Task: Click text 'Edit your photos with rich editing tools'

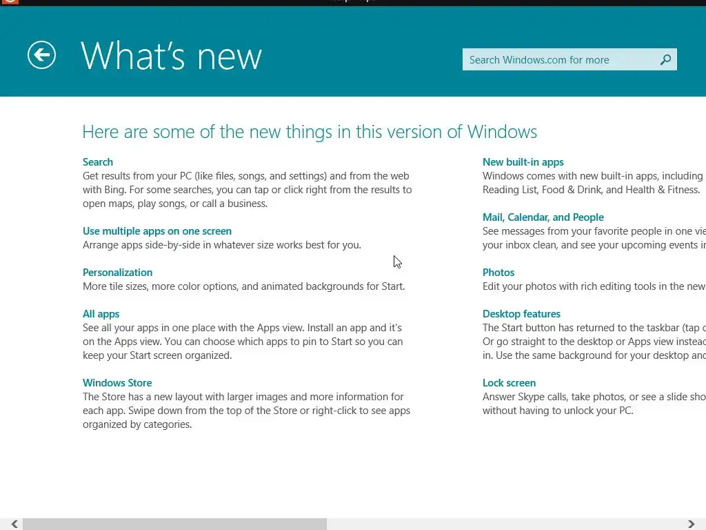Action: (568, 286)
